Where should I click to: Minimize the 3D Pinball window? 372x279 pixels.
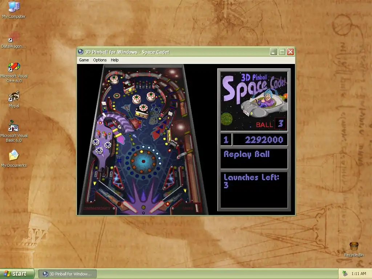click(274, 52)
